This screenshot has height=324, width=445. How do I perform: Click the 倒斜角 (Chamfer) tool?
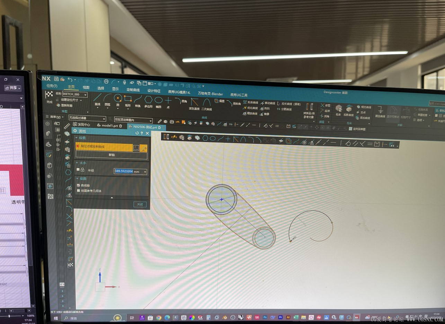pyautogui.click(x=234, y=103)
